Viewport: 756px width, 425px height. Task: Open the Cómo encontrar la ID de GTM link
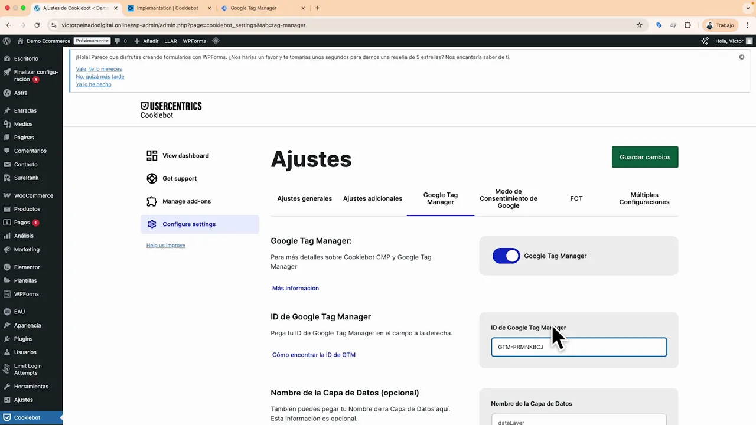pyautogui.click(x=314, y=354)
